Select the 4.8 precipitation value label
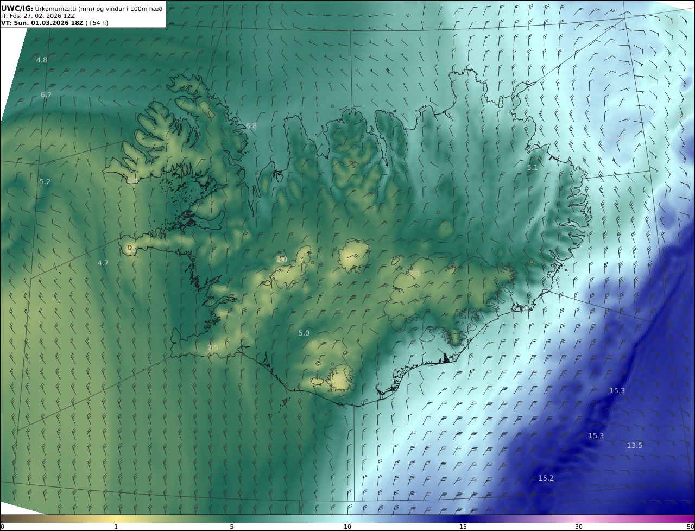The image size is (695, 531). [42, 60]
